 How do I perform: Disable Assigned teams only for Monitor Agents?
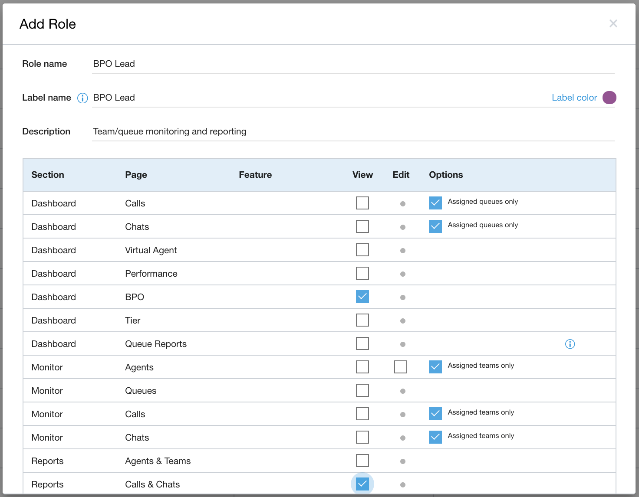click(435, 366)
